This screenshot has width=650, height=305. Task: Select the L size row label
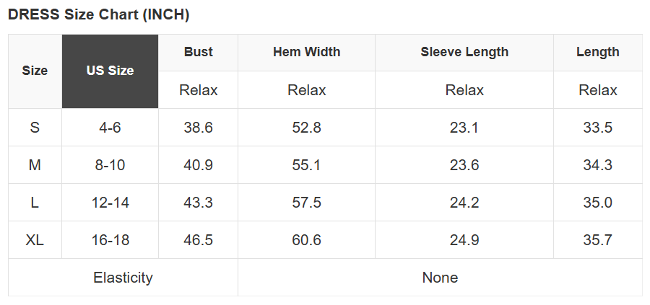[x=35, y=203]
